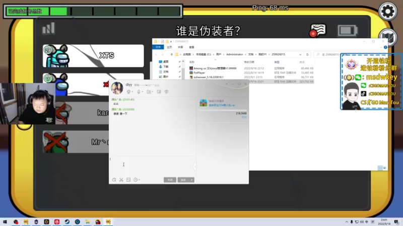Open the Windows Start menu
403x226 pixels.
point(5,221)
